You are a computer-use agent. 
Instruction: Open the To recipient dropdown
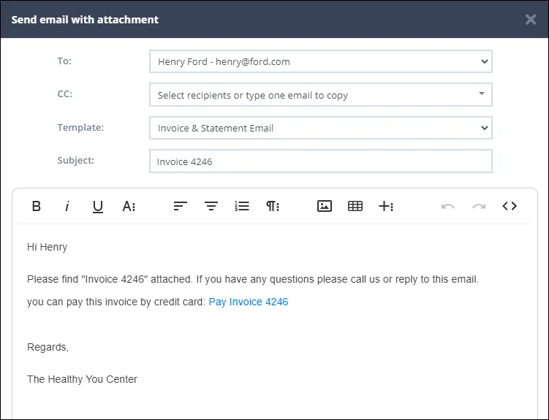[321, 61]
